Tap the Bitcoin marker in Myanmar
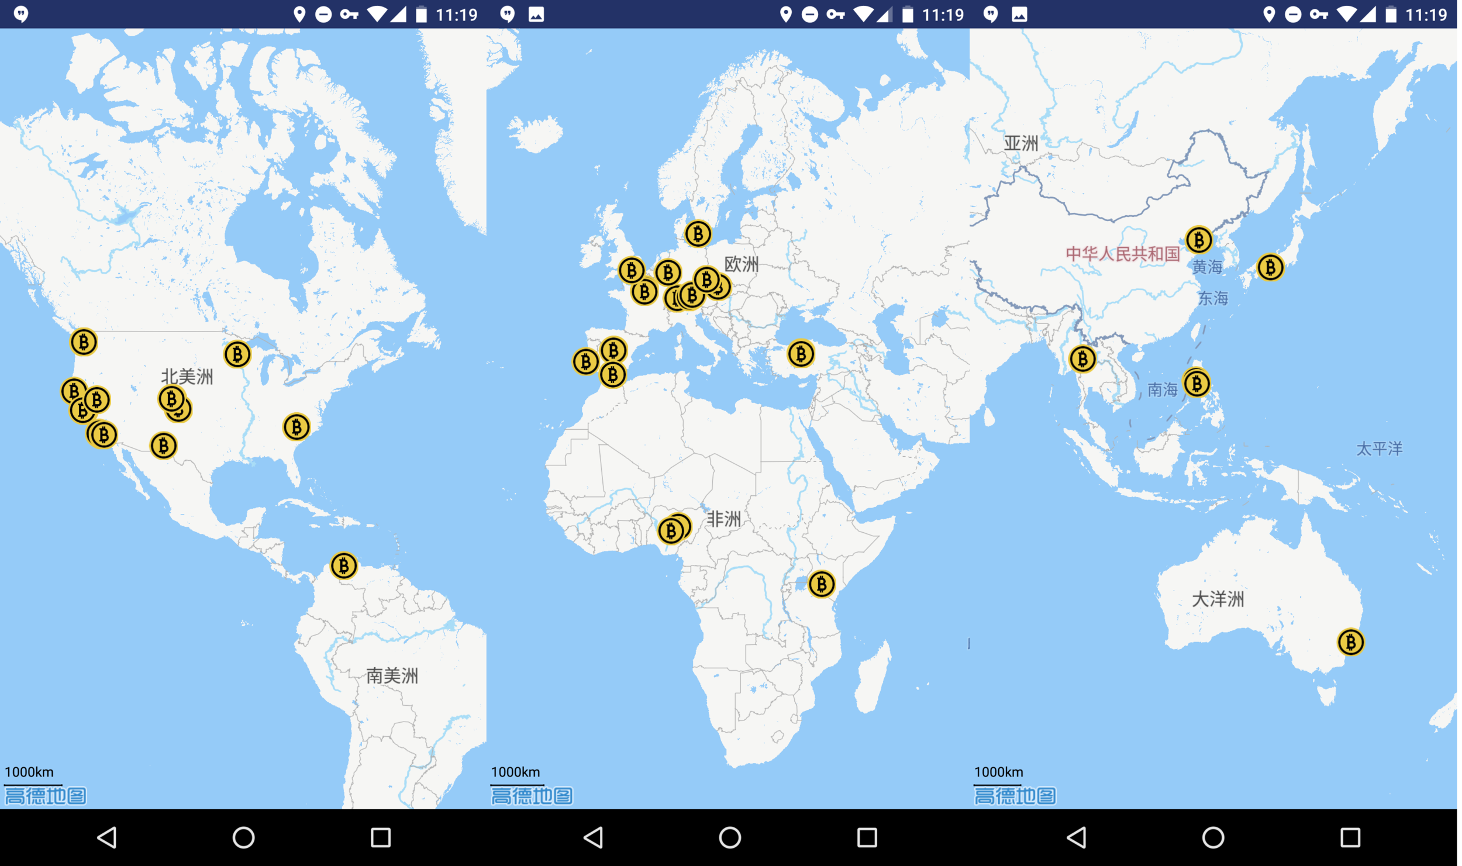This screenshot has width=1462, height=866. click(x=1082, y=359)
